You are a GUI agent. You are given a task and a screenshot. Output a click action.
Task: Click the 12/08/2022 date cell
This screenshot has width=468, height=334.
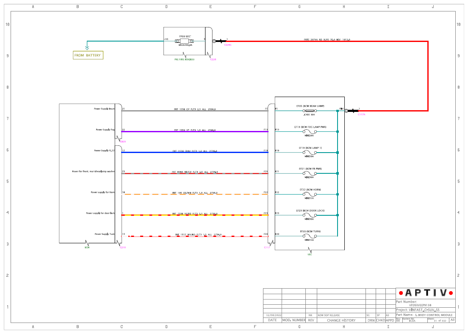point(274,315)
